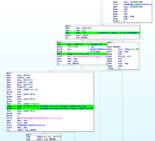The width and height of the screenshot is (155, 141).
Task: Click title icons of the ExAllocatePoolWithTag block
Action: (x=58, y=42)
